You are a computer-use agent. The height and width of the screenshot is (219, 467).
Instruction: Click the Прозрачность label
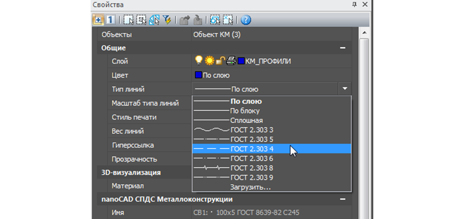tap(134, 159)
